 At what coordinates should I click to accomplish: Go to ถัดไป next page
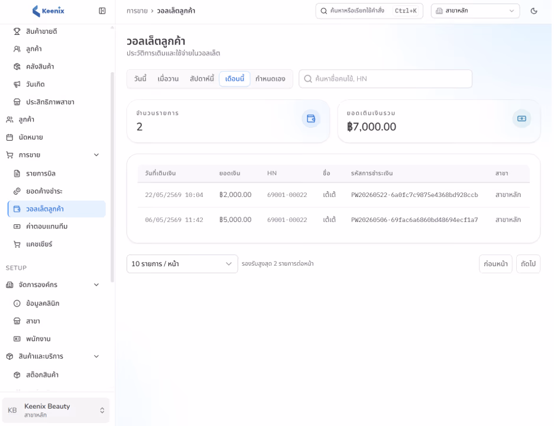tap(528, 264)
